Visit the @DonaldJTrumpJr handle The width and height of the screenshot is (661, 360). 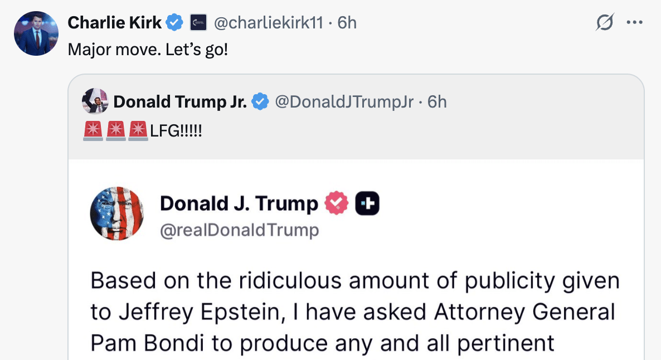344,102
